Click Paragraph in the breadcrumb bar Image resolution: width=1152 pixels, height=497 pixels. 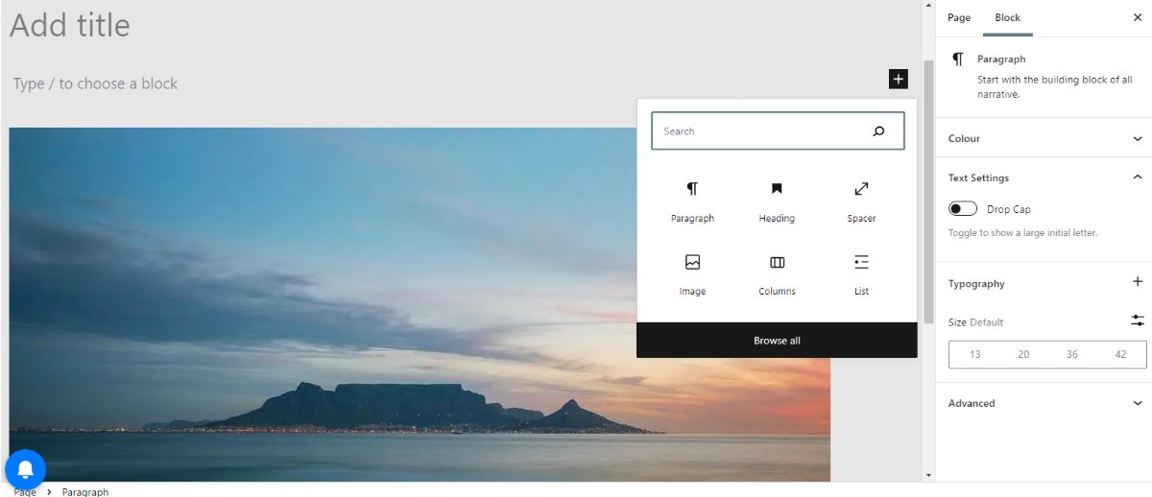tap(85, 491)
